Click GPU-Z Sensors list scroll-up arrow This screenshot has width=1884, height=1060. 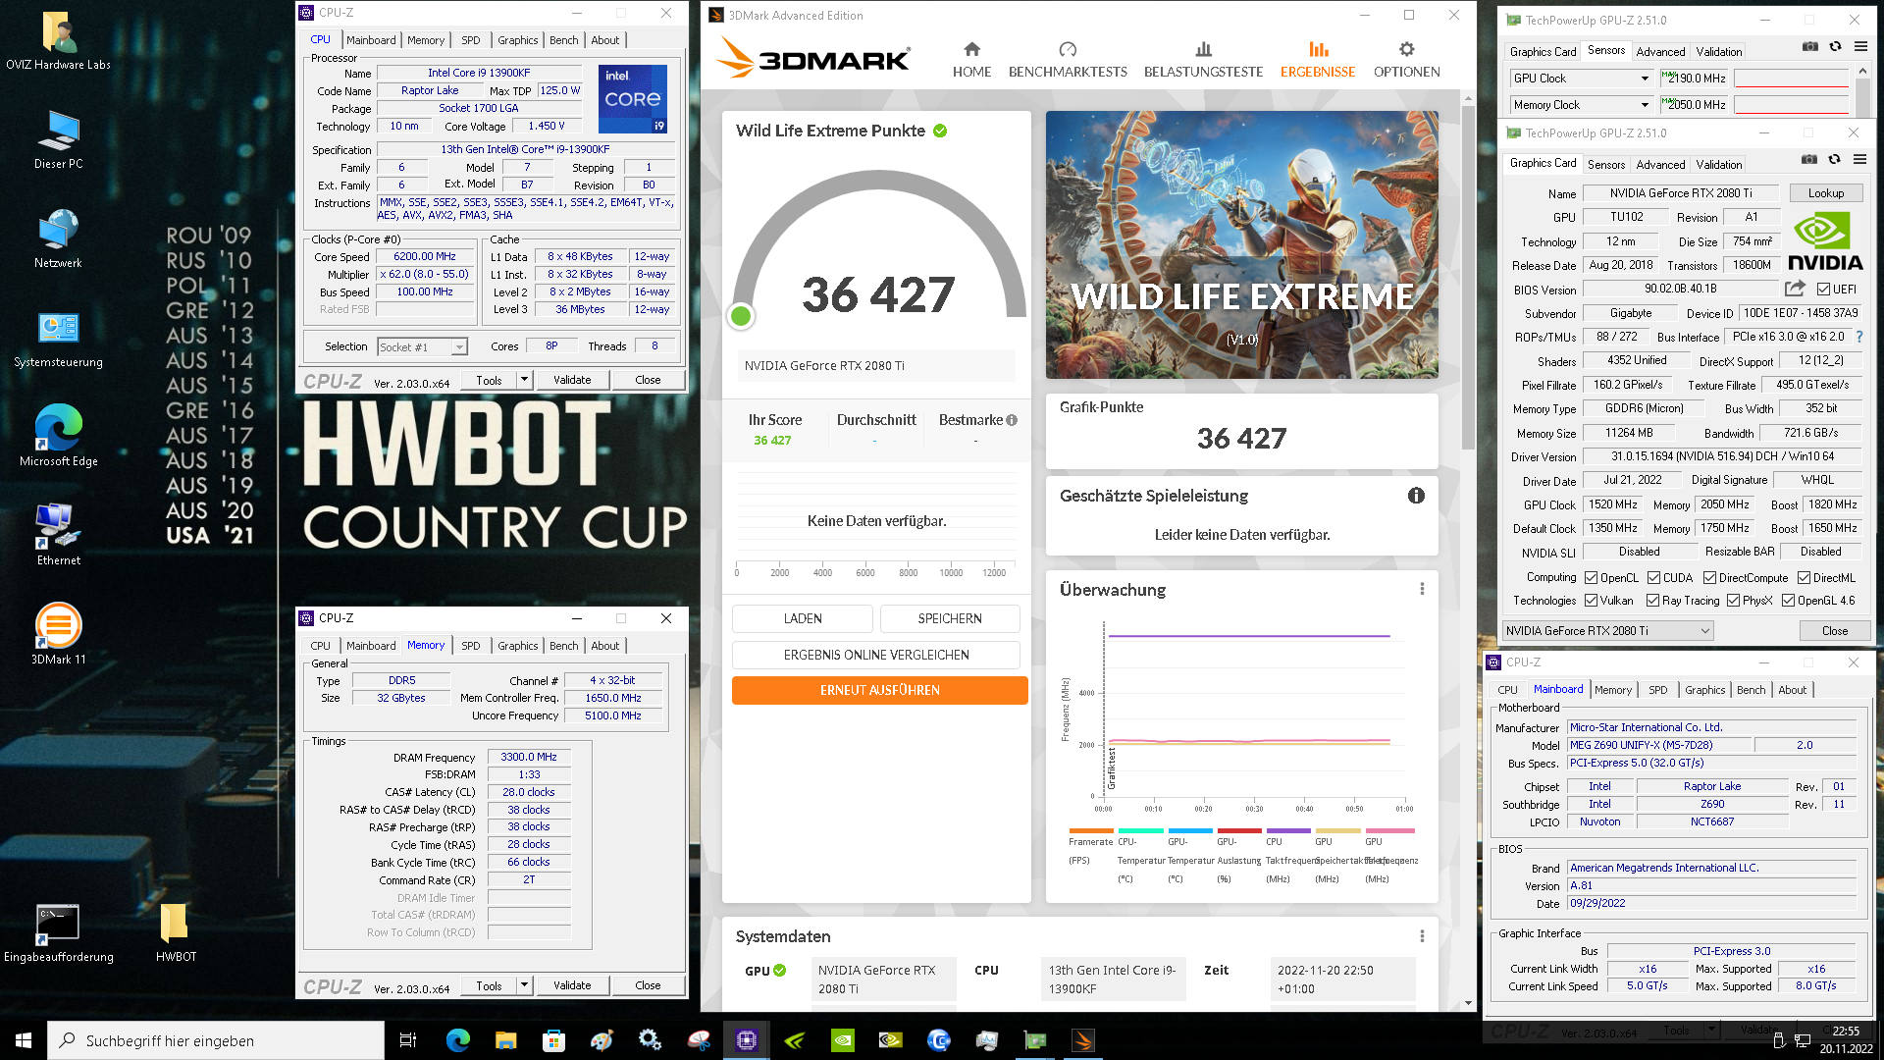coord(1861,72)
